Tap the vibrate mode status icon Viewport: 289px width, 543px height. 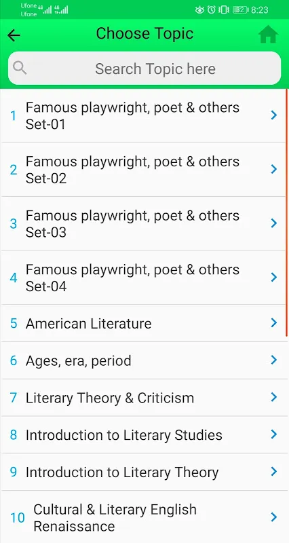(x=224, y=10)
